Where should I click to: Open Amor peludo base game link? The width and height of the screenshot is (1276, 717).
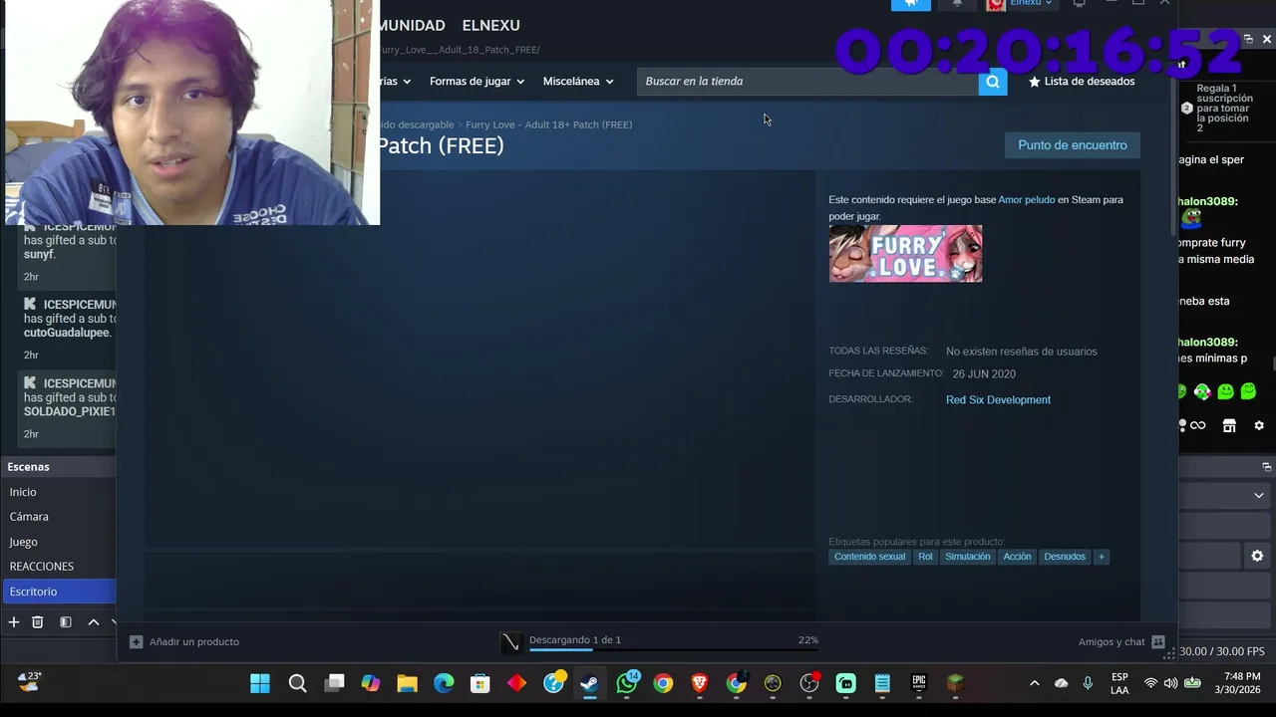click(1026, 200)
